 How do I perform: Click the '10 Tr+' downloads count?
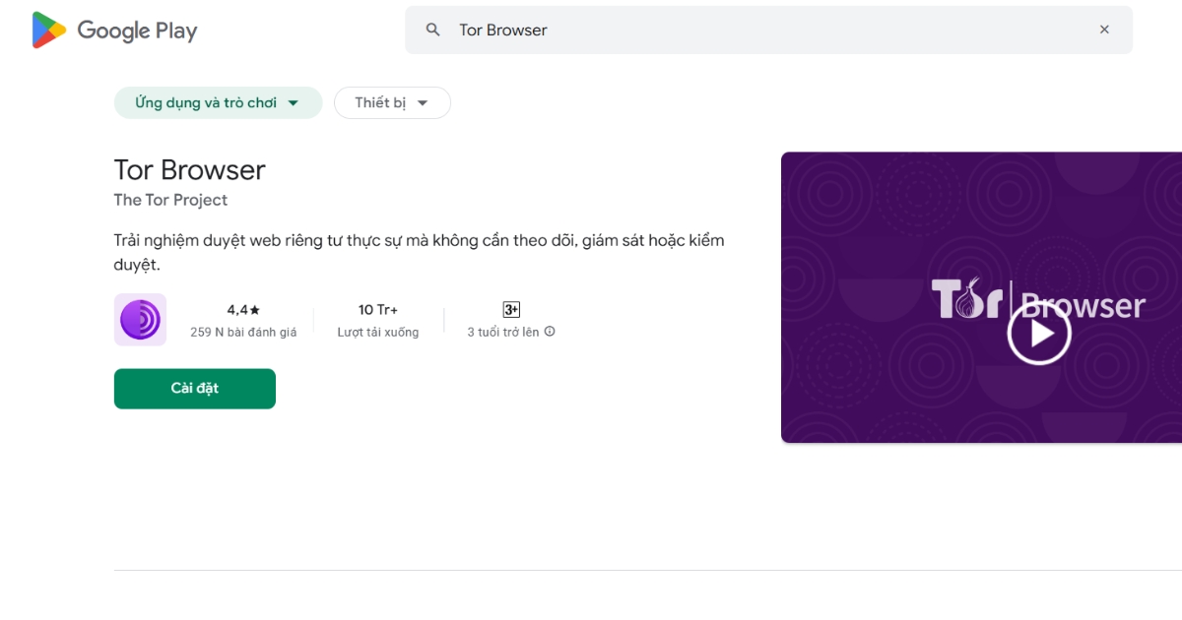[378, 310]
